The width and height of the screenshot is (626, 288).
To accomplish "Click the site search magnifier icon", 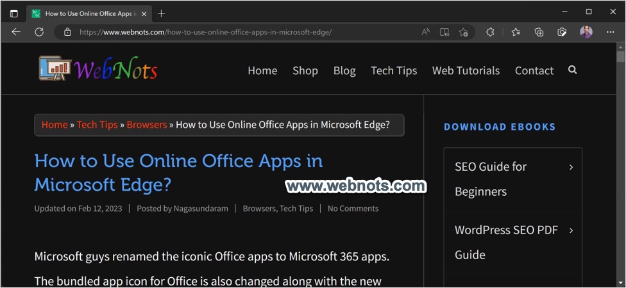I will (x=572, y=70).
